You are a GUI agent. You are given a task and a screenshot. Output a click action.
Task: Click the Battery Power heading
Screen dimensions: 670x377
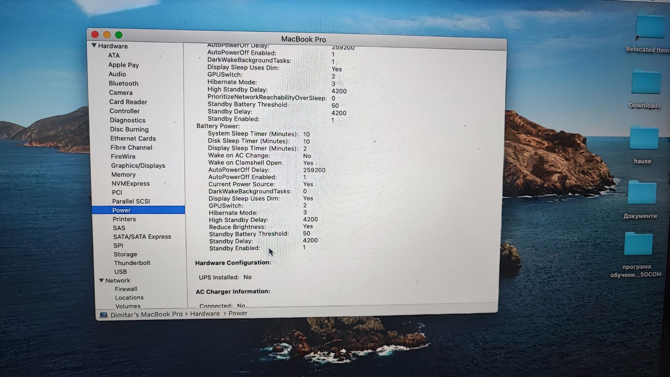click(218, 126)
